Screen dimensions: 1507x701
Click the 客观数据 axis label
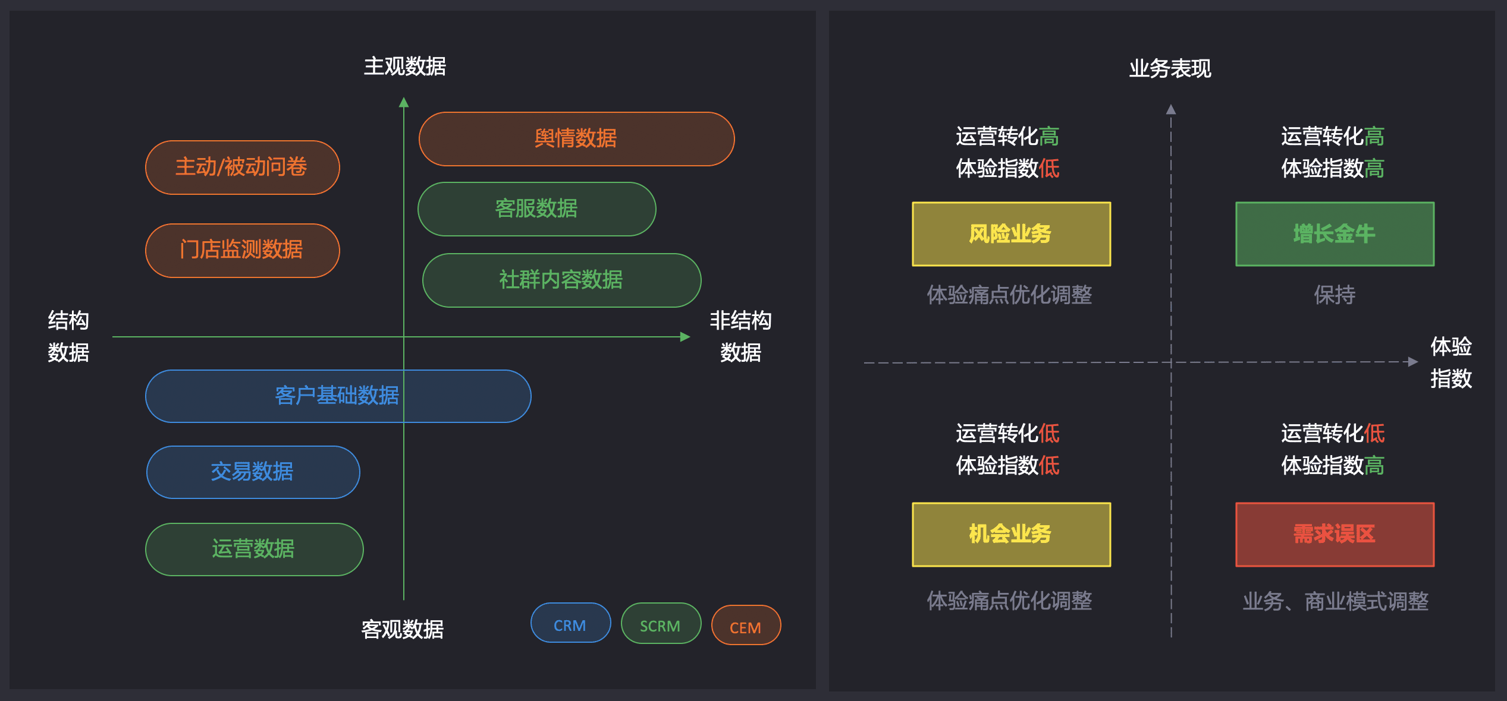[403, 629]
